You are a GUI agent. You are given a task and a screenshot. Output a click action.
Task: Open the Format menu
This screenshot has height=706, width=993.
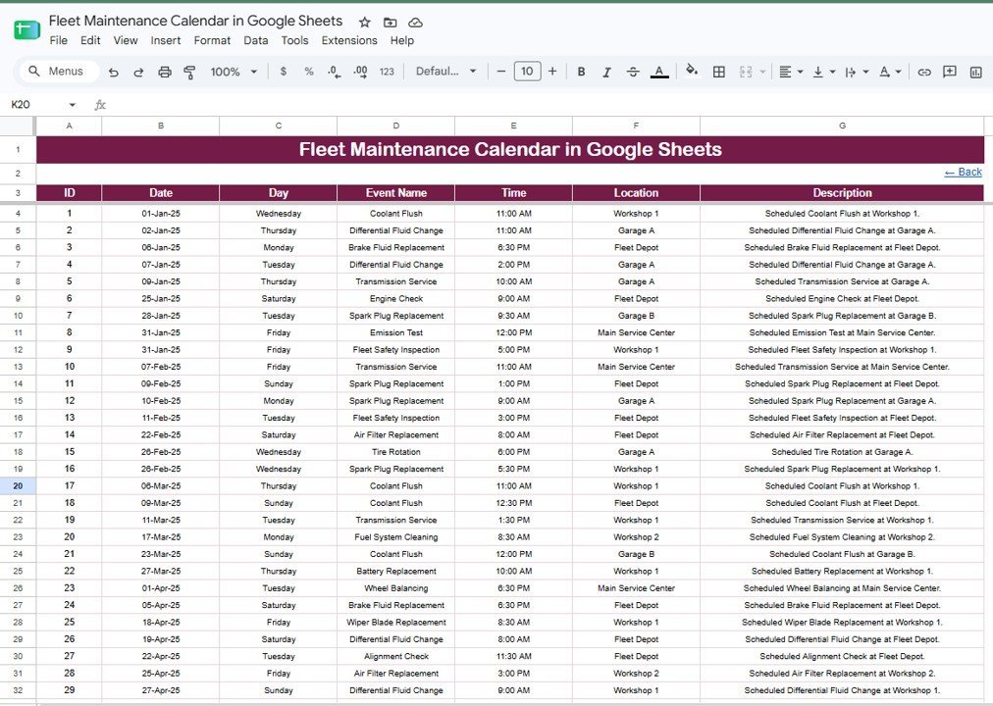coord(212,40)
